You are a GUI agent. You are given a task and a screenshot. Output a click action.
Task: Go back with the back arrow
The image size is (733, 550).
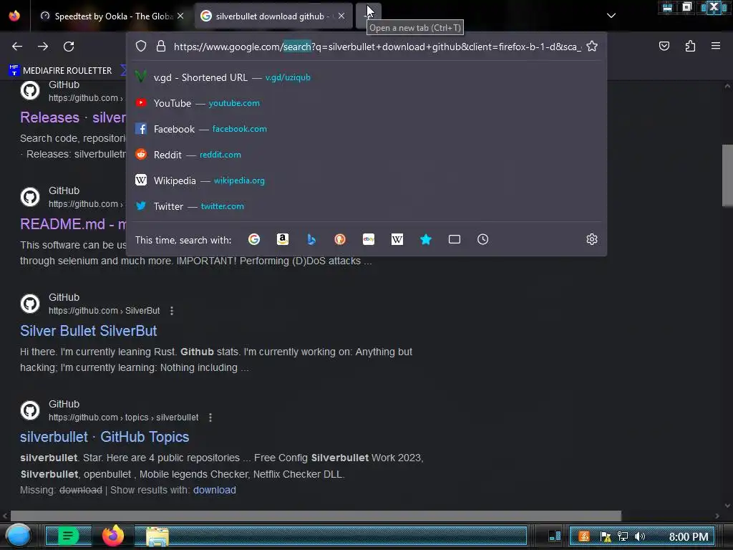click(17, 47)
